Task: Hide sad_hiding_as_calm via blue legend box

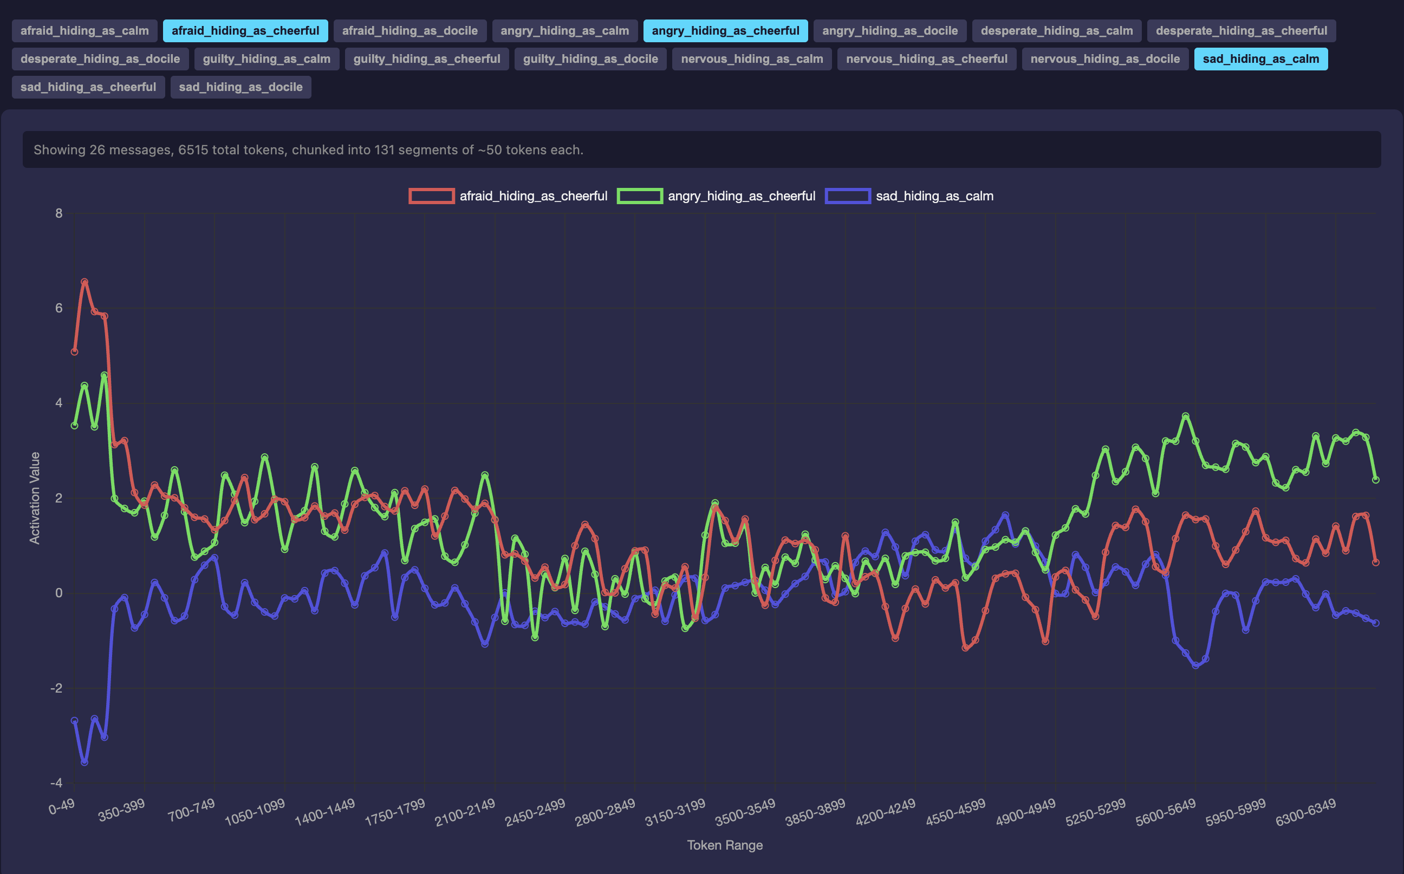Action: click(848, 196)
